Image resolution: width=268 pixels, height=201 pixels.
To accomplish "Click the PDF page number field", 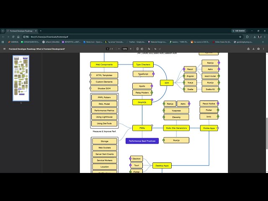I will tap(108, 49).
